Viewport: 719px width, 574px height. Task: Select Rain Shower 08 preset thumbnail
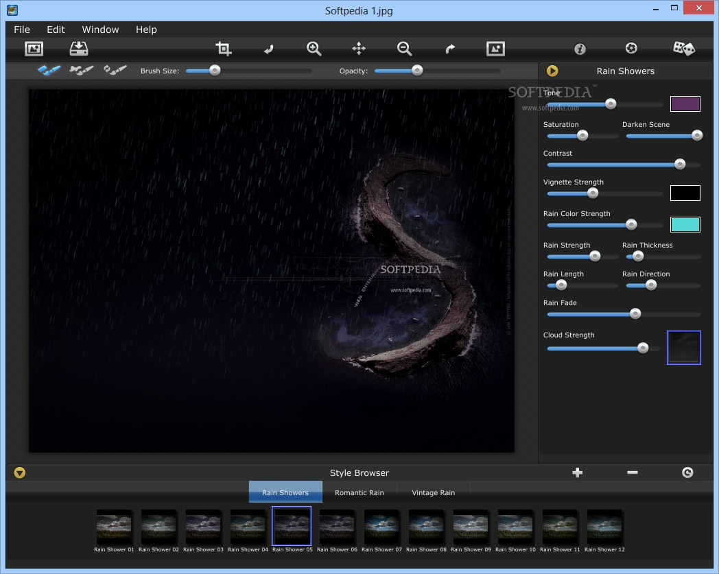pos(426,526)
